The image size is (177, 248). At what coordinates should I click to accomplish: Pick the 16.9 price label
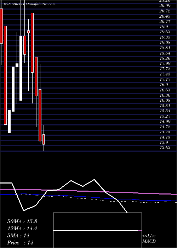click(x=164, y=85)
